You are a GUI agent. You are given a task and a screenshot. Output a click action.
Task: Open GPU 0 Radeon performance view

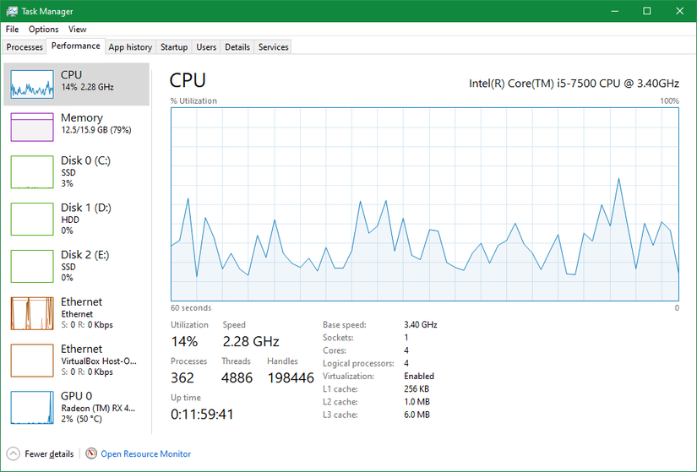(x=76, y=407)
